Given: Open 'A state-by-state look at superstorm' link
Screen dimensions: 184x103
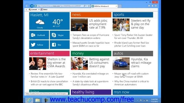Looking at the screenshot, I should [91, 83].
